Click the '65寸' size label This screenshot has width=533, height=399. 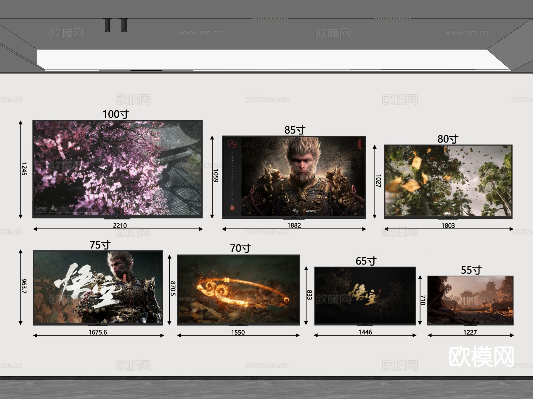(366, 261)
